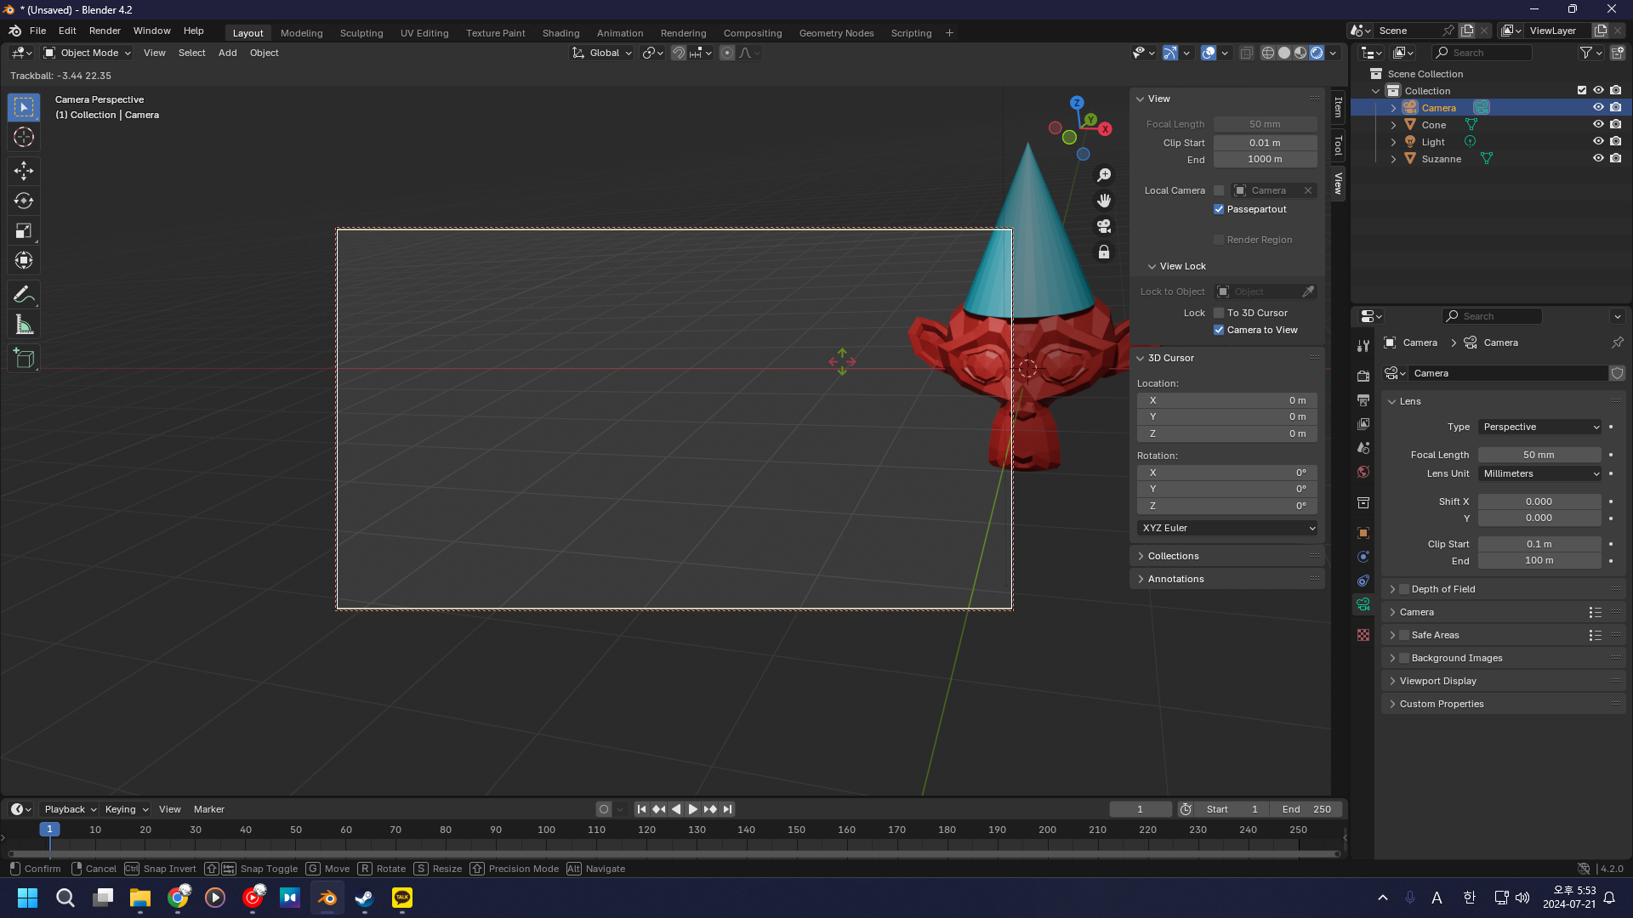Expand the Suzanne object in outliner
The width and height of the screenshot is (1633, 918).
click(x=1393, y=159)
